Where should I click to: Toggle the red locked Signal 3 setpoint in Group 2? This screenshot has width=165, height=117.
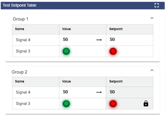[x=113, y=103]
